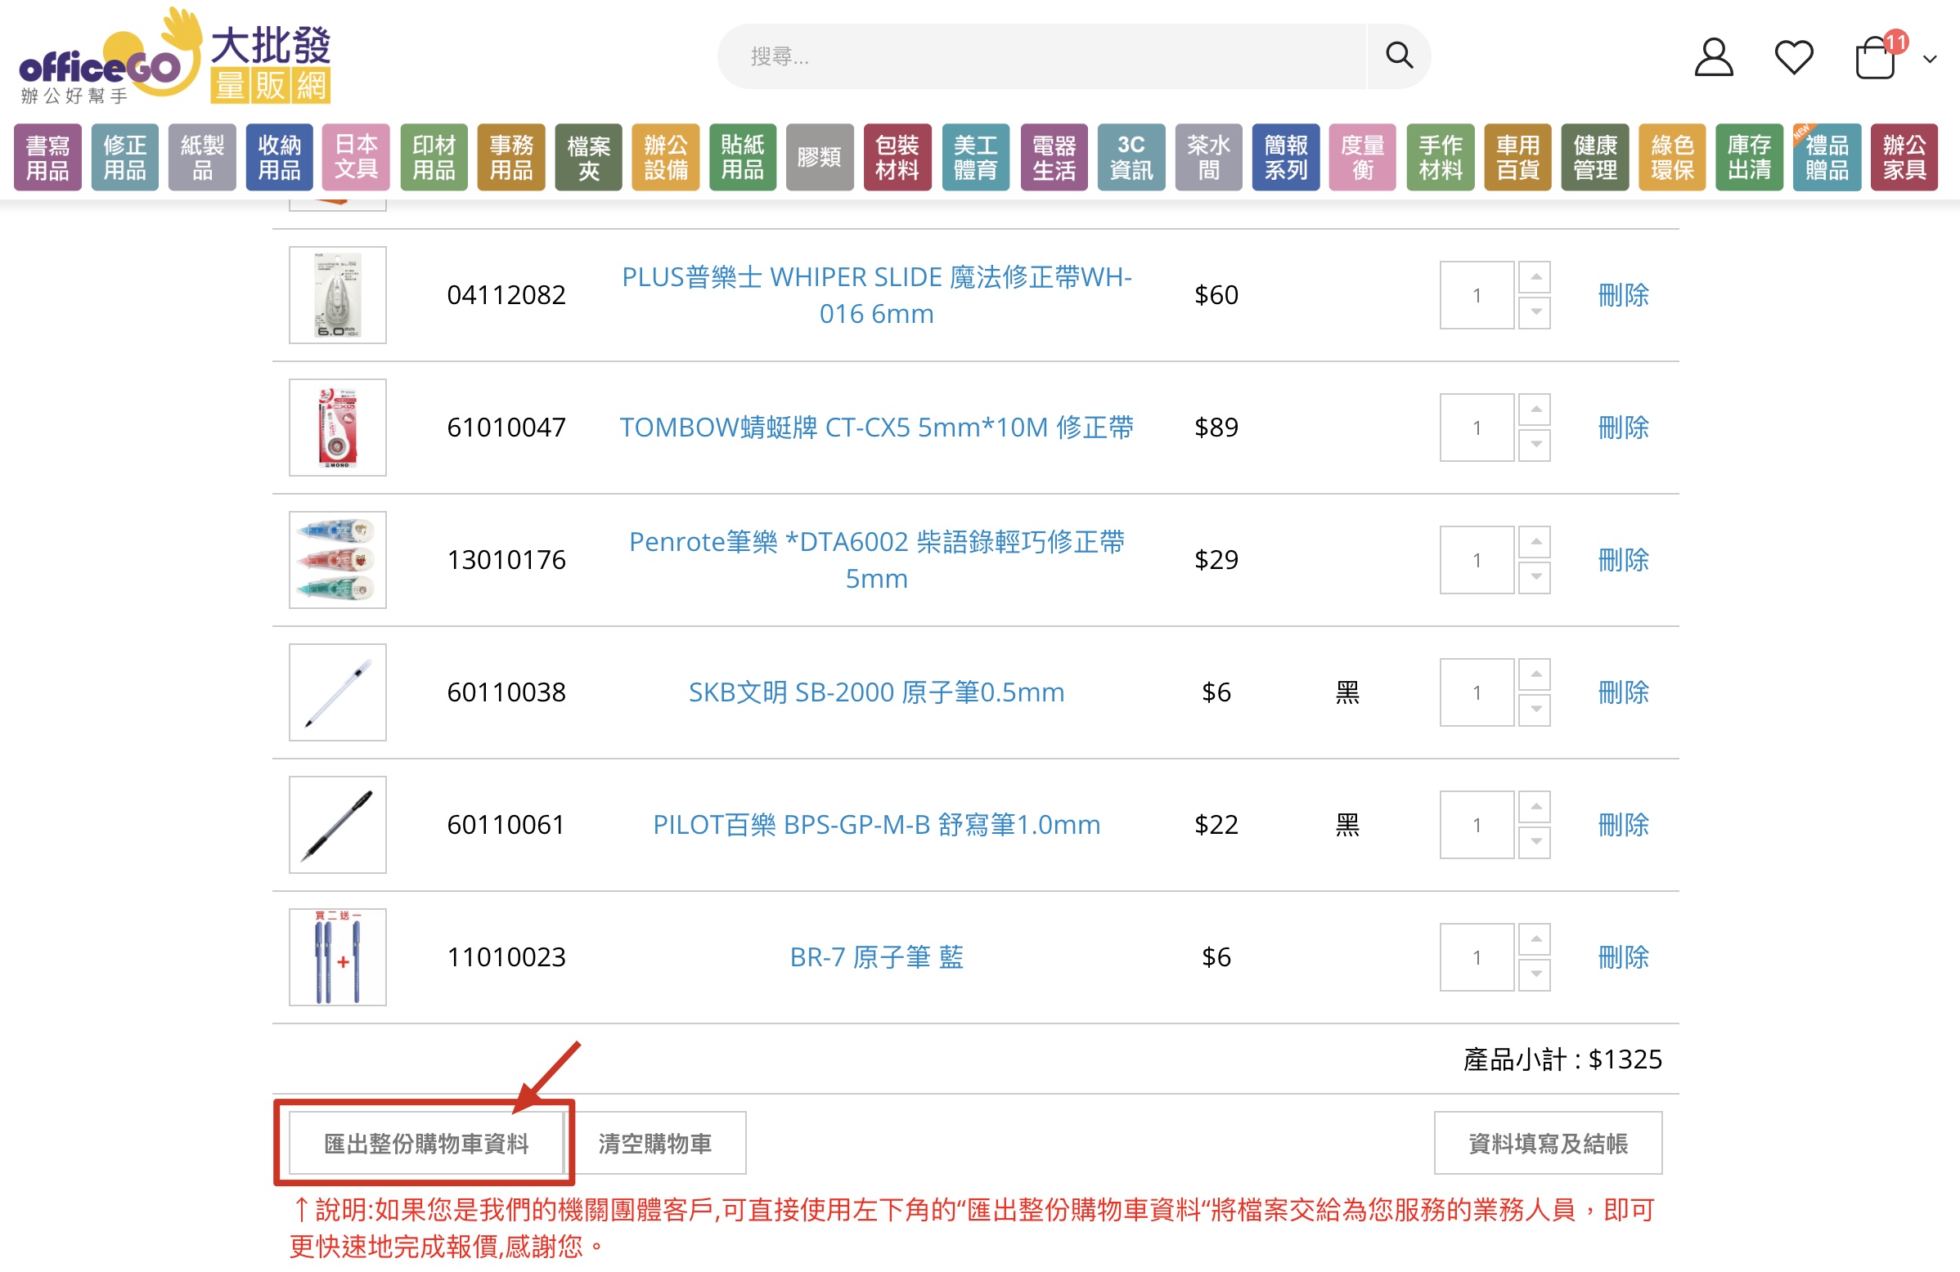Open the 度量衡 category
This screenshot has width=1960, height=1272.
click(1363, 157)
